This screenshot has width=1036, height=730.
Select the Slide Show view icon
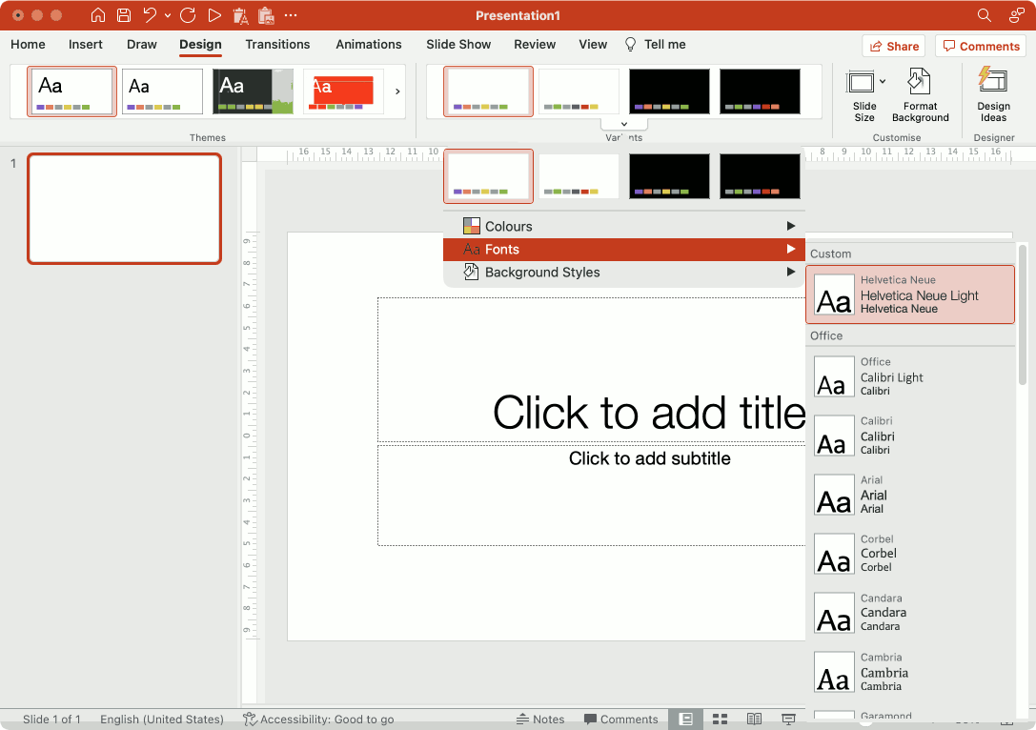(788, 719)
